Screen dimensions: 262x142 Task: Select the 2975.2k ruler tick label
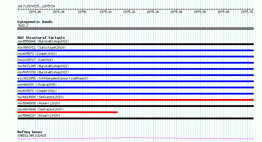[129, 12]
